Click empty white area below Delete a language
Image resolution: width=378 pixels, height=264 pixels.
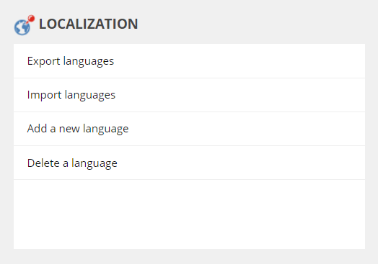tap(189, 214)
